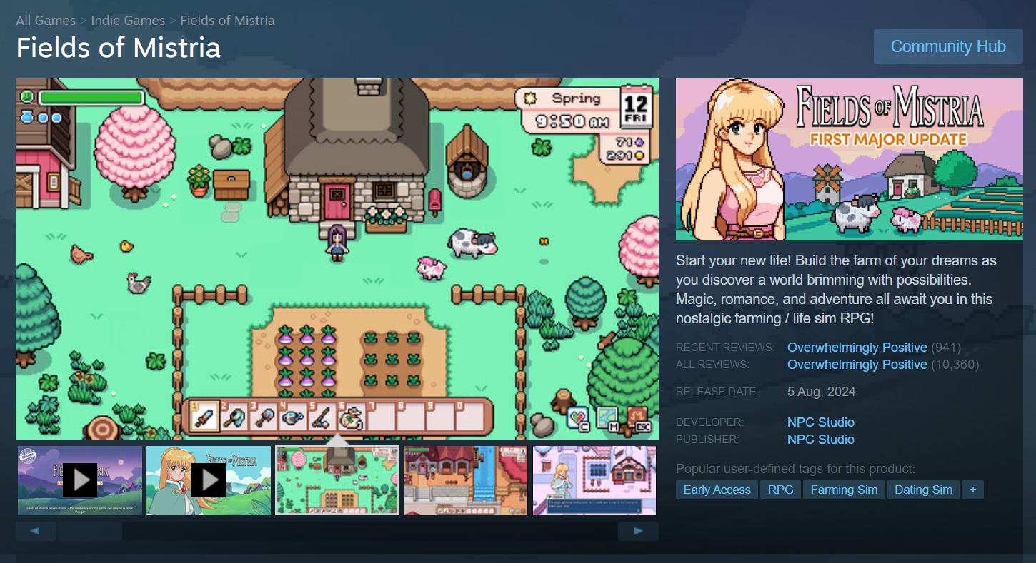Select the Early Access tag
The width and height of the screenshot is (1036, 563).
click(x=717, y=490)
